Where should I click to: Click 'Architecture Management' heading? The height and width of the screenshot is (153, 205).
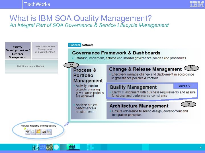(x=139, y=106)
